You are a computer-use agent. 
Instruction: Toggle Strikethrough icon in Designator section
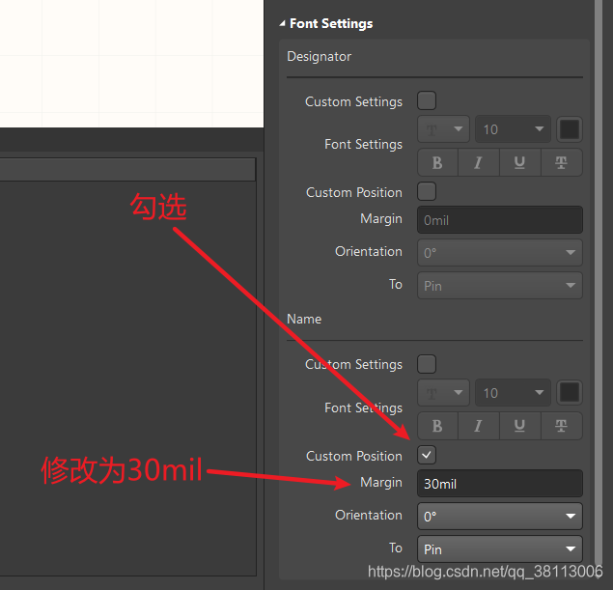tap(561, 162)
